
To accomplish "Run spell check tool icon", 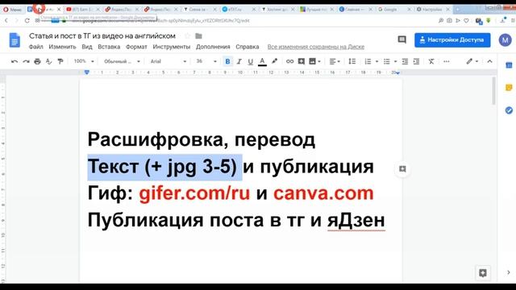I will coord(48,61).
